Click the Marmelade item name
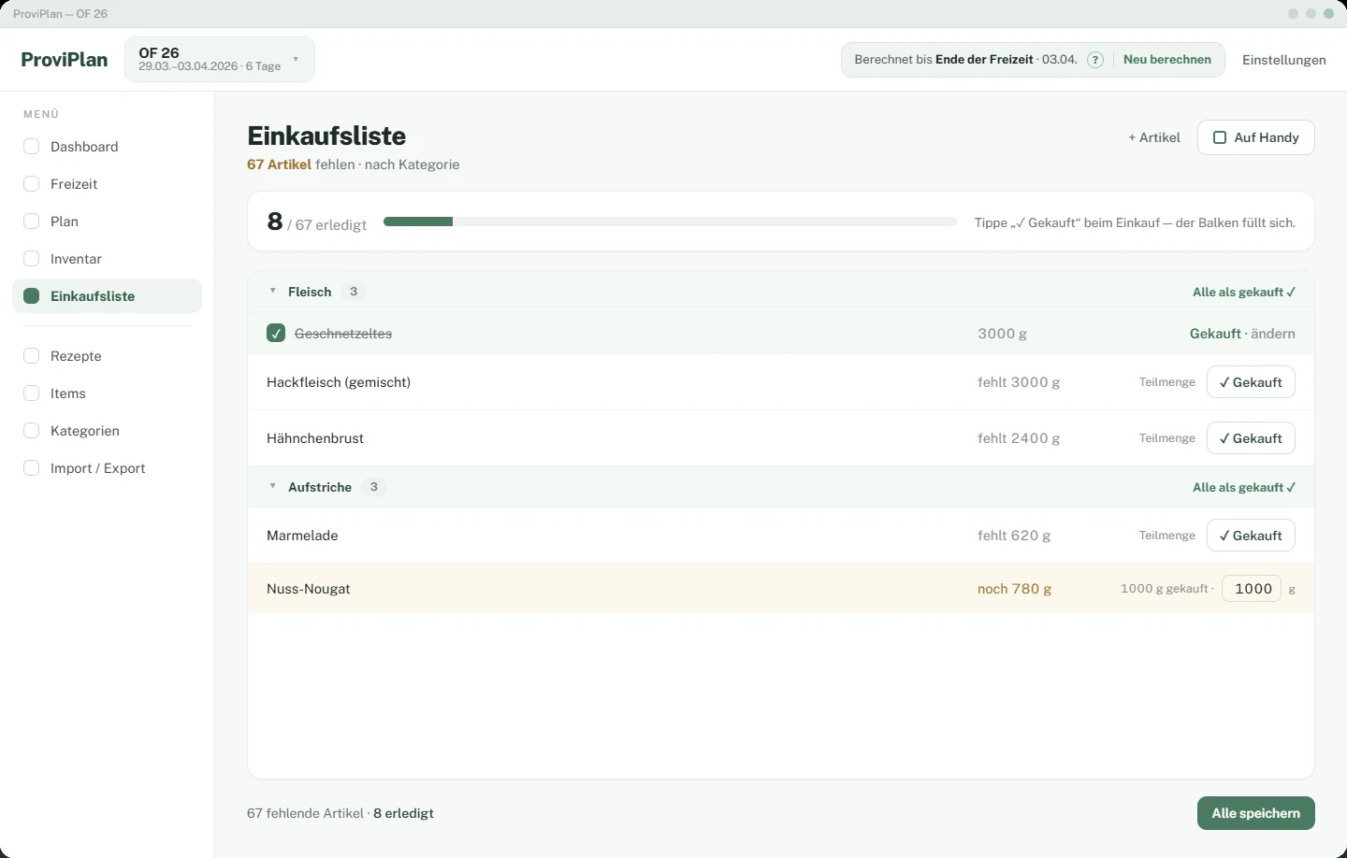The image size is (1347, 858). coord(302,536)
